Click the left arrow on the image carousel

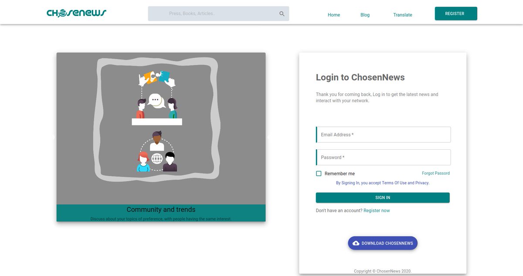pyautogui.click(x=54, y=137)
